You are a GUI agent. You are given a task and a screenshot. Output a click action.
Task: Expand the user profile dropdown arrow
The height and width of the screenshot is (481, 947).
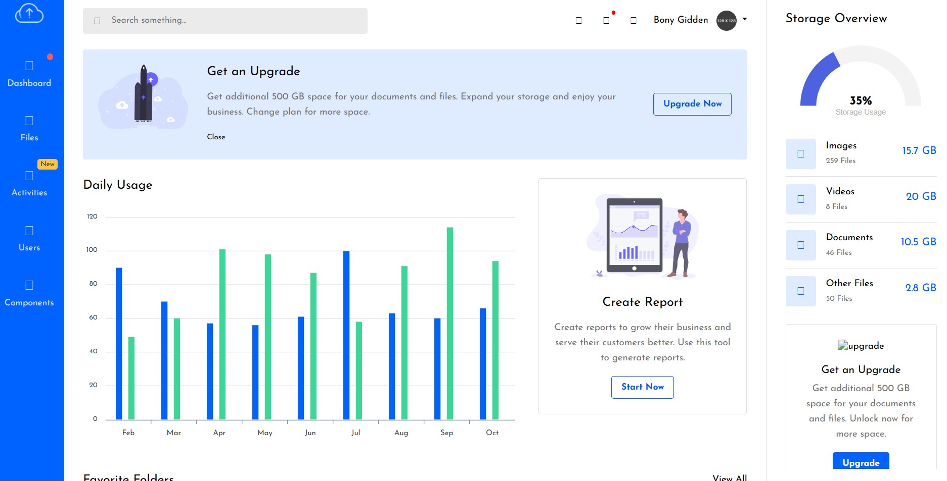point(745,19)
